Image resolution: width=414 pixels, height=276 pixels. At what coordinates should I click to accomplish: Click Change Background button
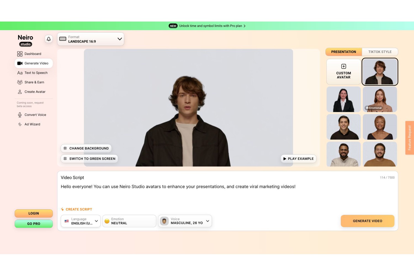[x=86, y=148]
